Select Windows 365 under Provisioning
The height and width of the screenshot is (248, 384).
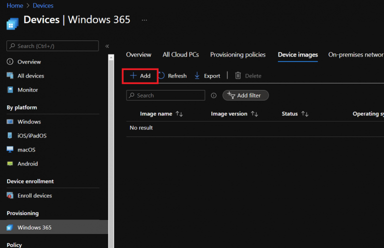[x=54, y=227]
